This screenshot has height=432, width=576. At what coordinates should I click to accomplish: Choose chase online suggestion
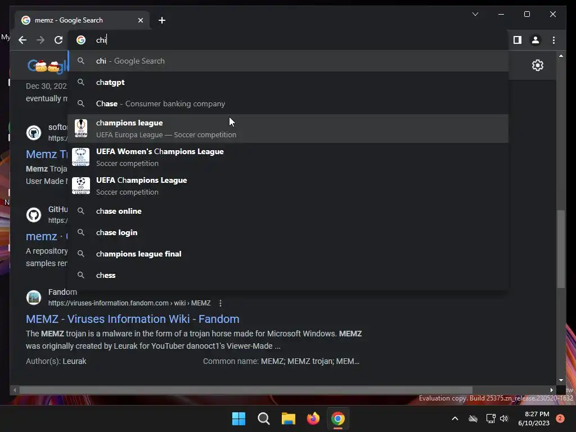tap(288, 211)
